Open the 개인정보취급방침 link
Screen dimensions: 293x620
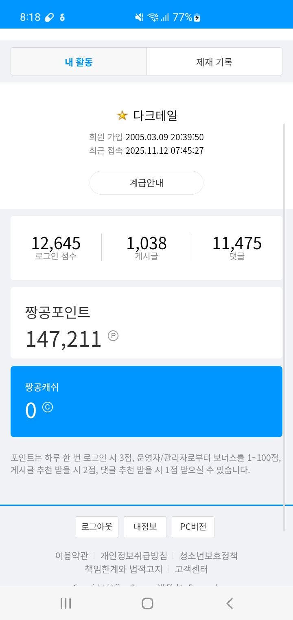pyautogui.click(x=134, y=556)
